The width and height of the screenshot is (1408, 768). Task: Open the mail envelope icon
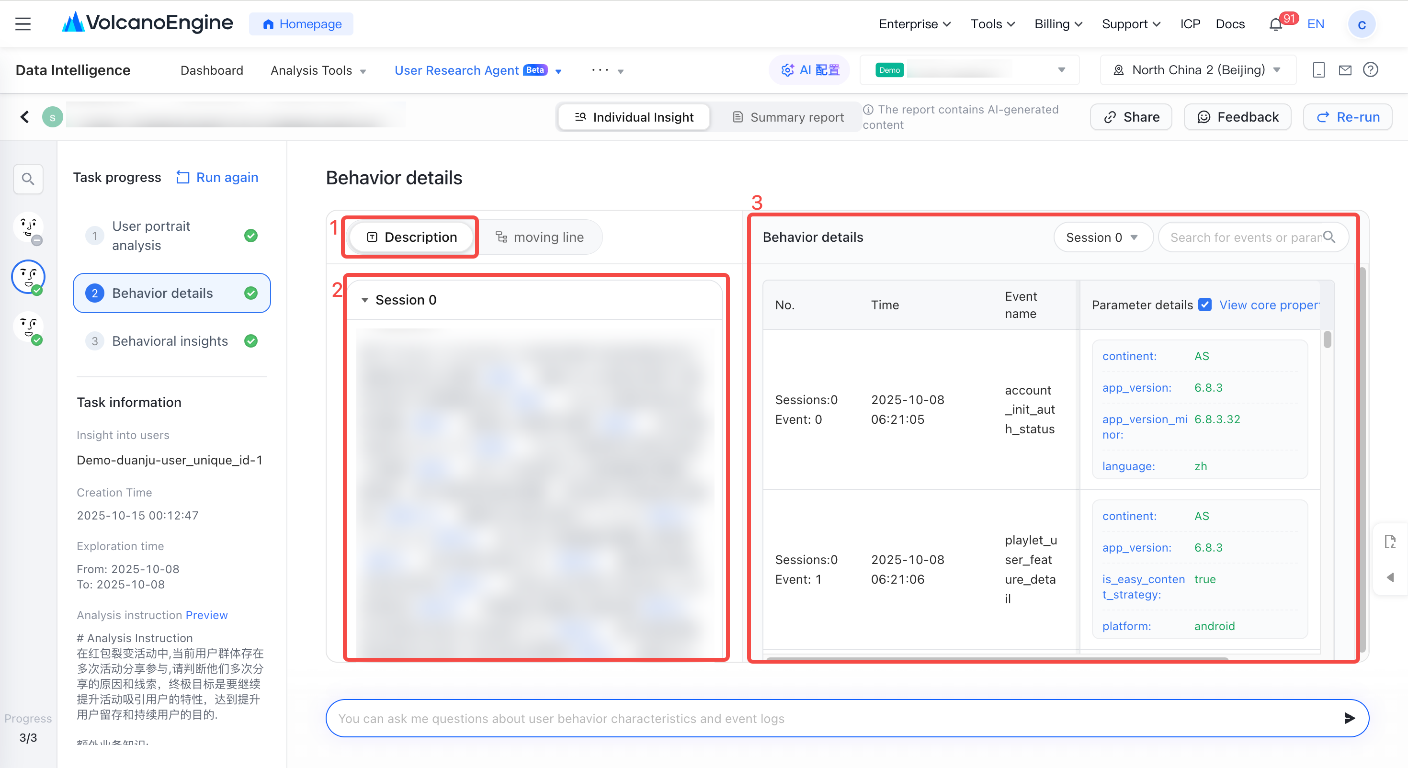coord(1345,70)
